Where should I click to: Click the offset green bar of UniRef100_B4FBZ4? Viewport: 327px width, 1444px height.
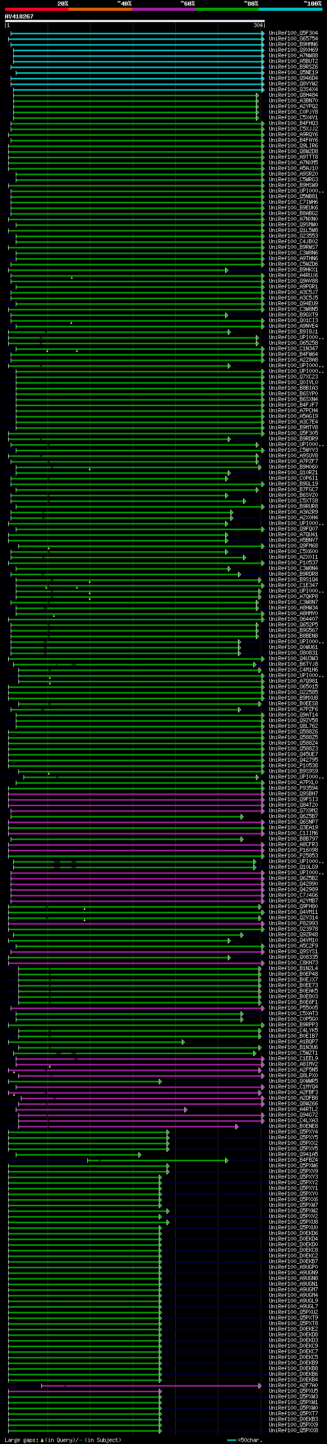tap(158, 1160)
